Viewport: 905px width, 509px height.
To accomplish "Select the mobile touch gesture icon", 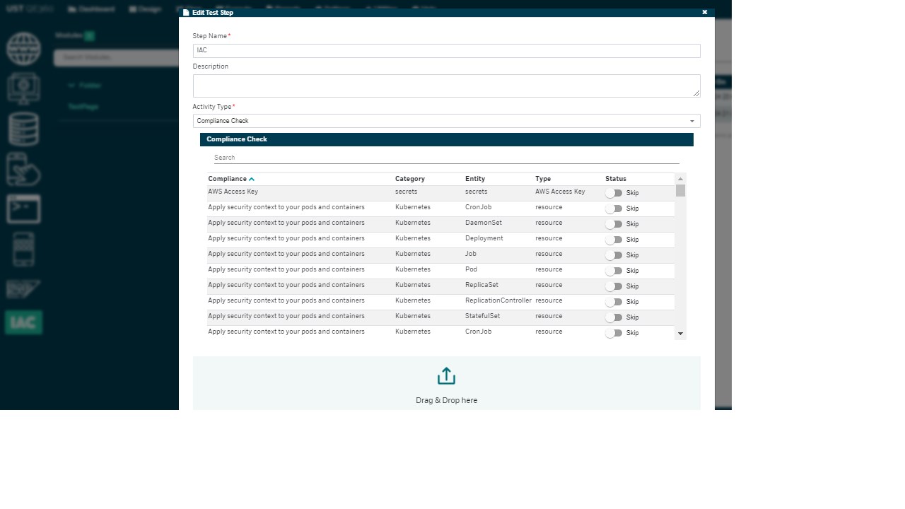I will pyautogui.click(x=24, y=170).
